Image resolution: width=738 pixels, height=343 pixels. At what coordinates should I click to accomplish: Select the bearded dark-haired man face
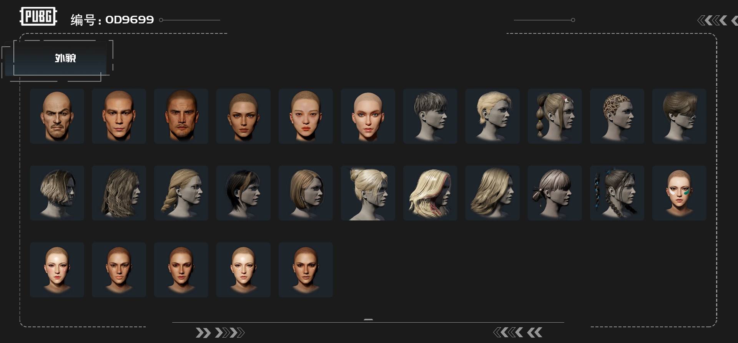(181, 116)
